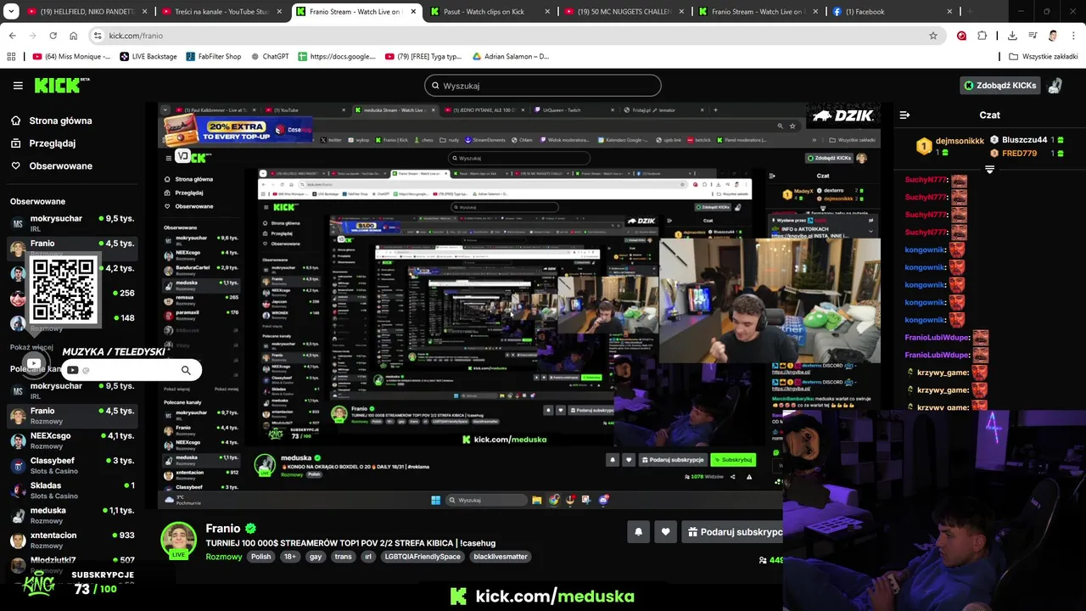Click the 18+ tag
Viewport: 1086px width, 611px height.
(x=290, y=557)
